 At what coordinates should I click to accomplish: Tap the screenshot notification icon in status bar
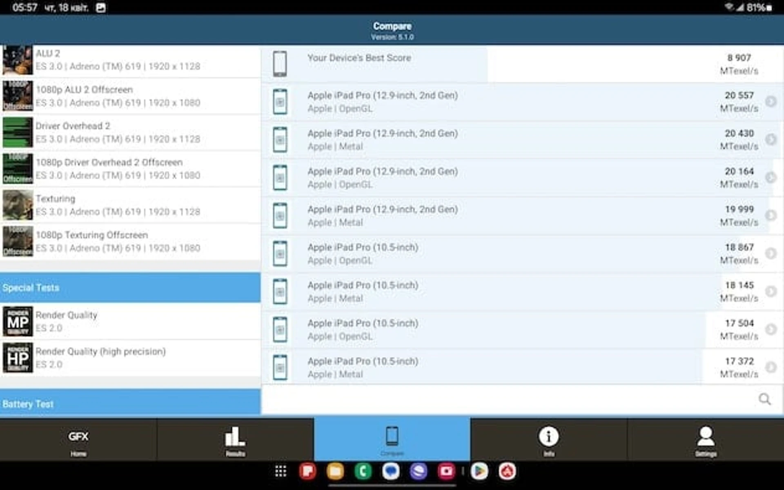coord(101,8)
